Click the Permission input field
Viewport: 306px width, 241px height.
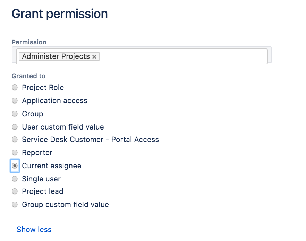click(173, 56)
